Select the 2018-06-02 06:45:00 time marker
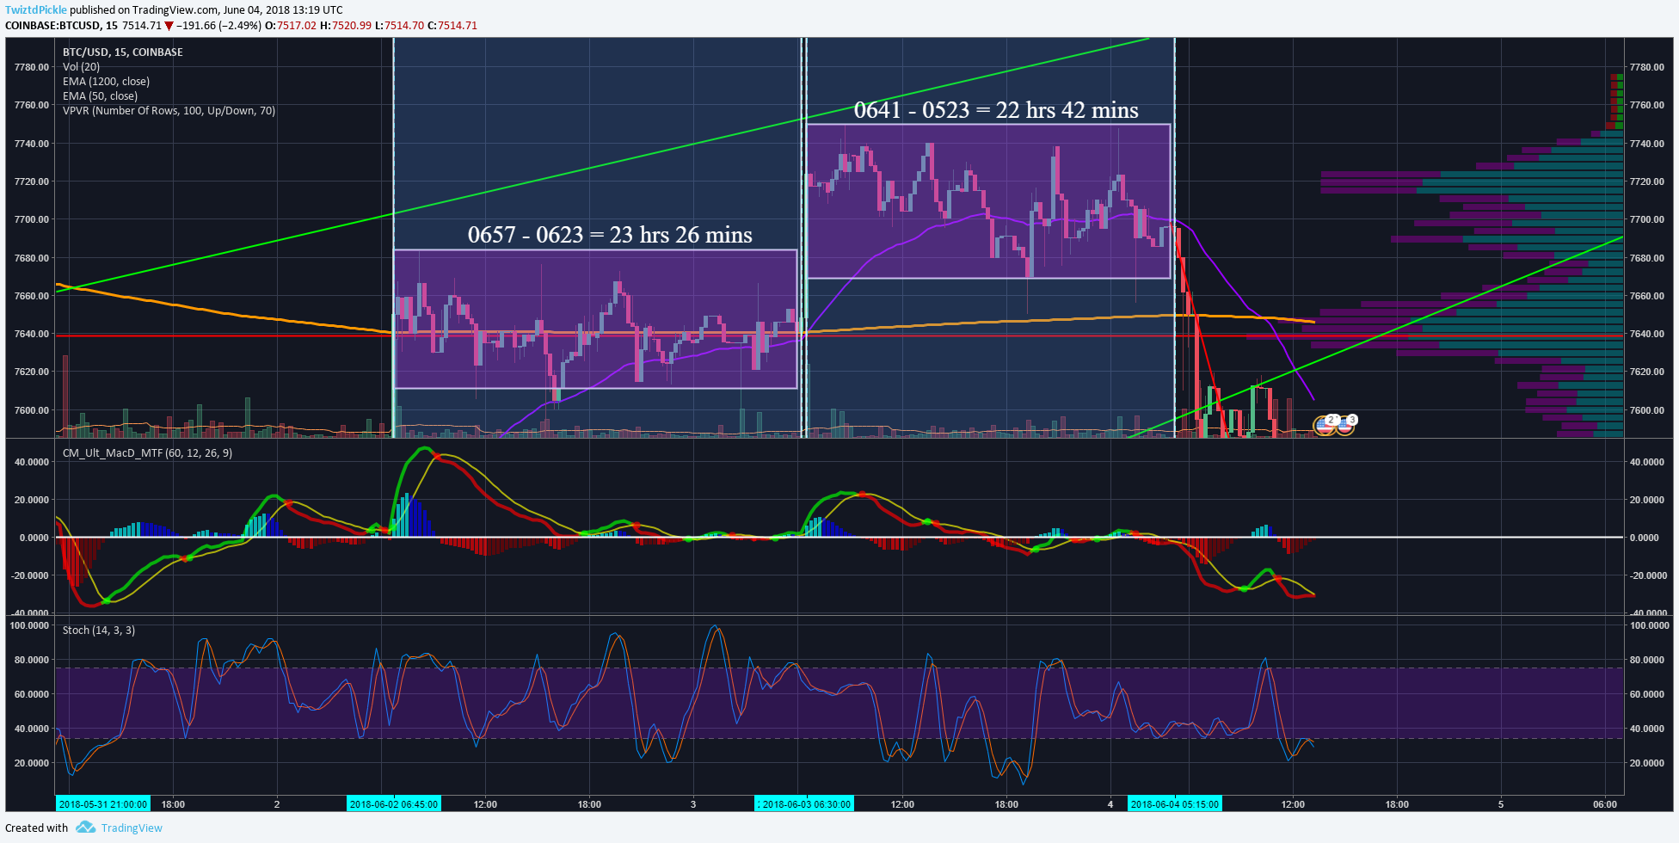The image size is (1679, 843). pos(394,804)
